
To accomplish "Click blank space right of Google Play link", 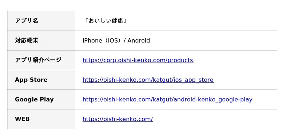I will 265,100.
